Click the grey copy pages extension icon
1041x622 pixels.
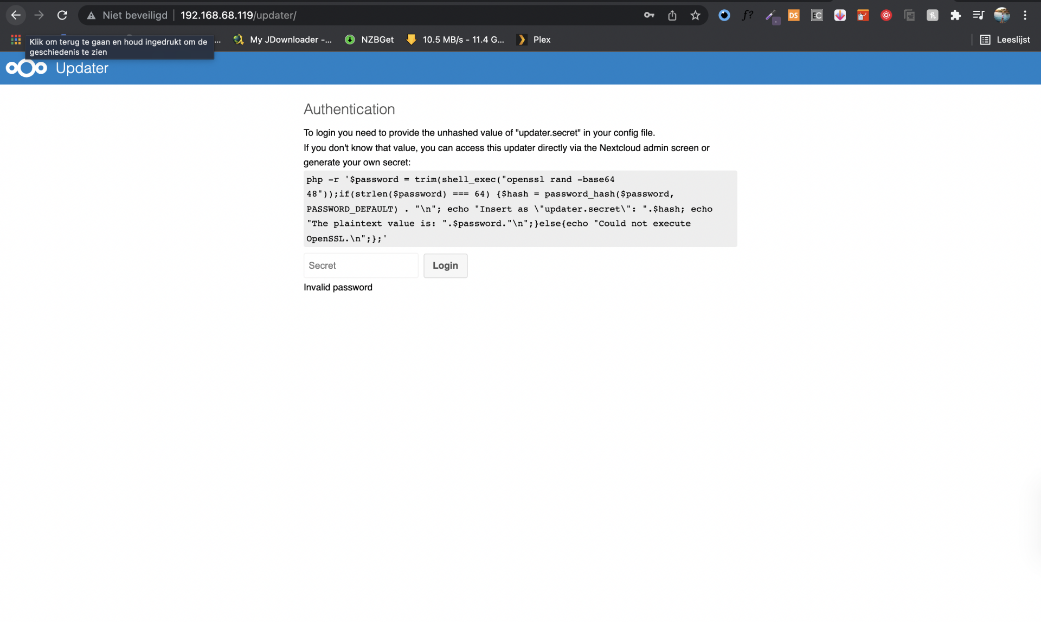[x=910, y=15]
